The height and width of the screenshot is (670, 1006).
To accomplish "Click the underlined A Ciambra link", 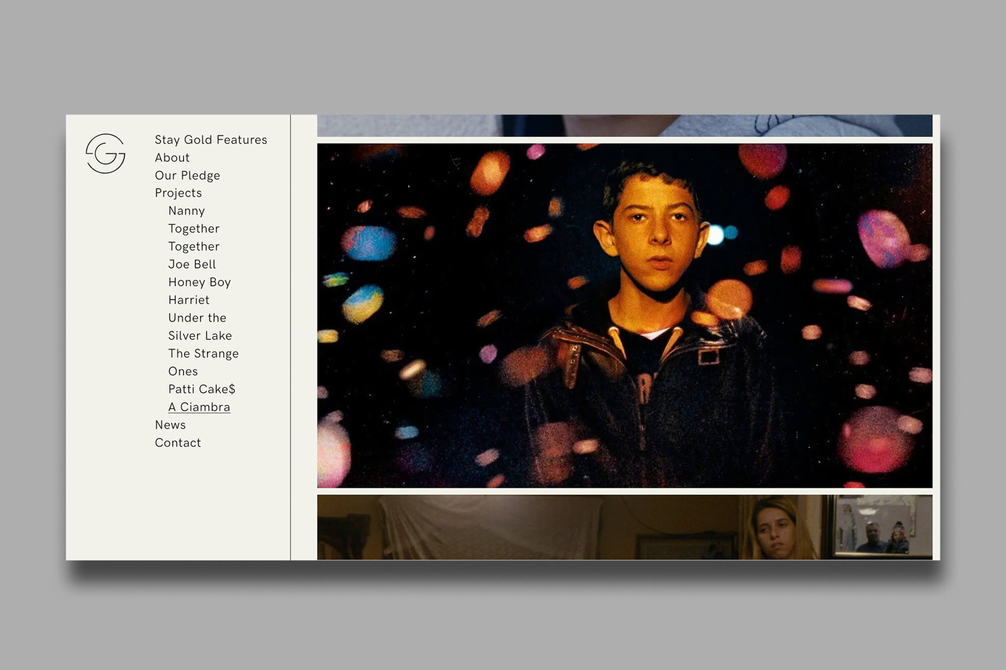I will [x=199, y=407].
